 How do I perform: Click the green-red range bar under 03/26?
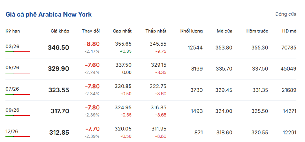point(18,52)
